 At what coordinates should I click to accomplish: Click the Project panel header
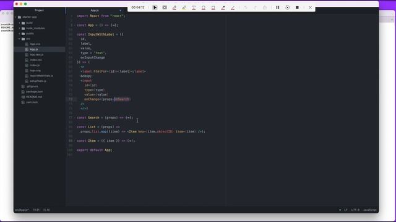39,10
